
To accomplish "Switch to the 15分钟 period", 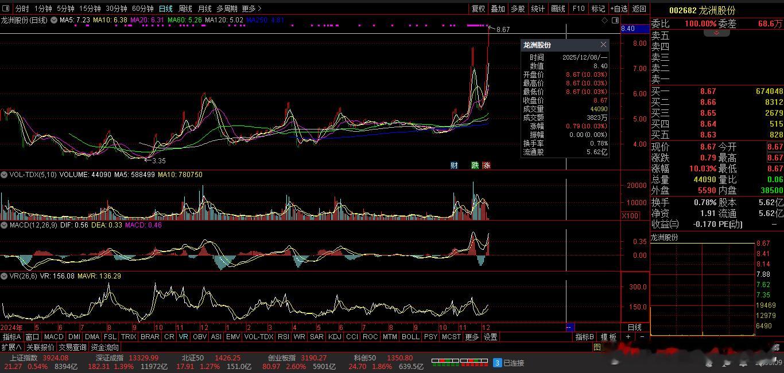I will [90, 9].
